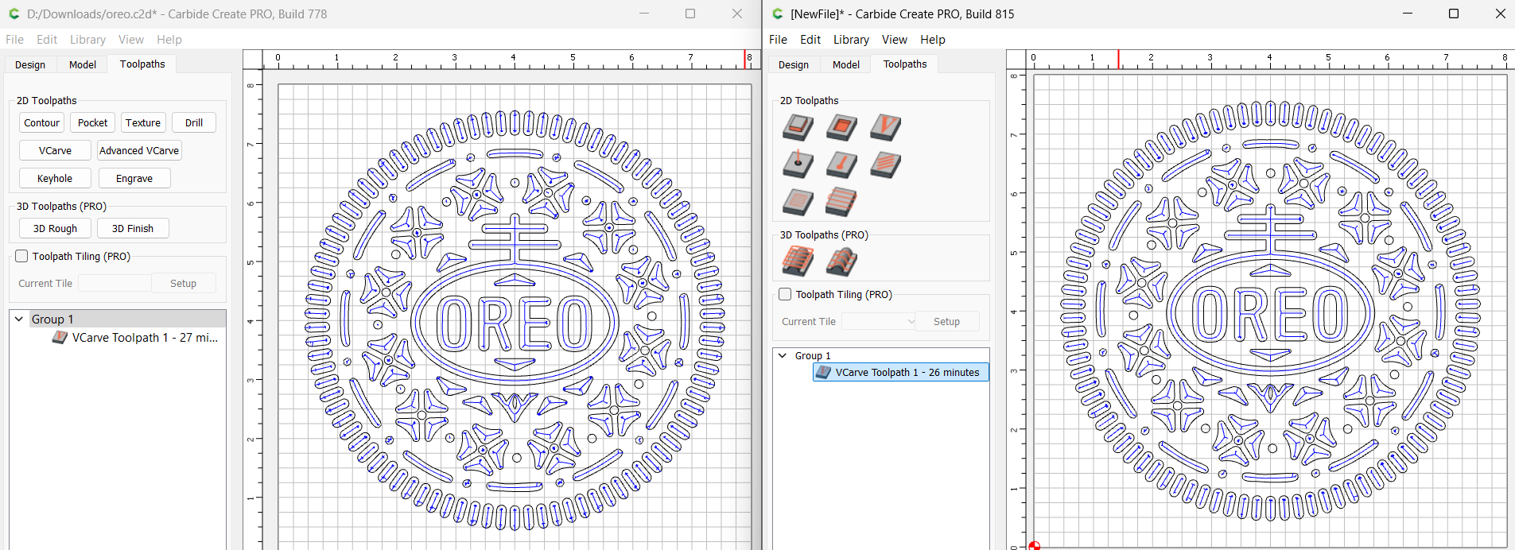Screen dimensions: 1515x550
Task: Select the 3D Rough toolpath icon in Build 815
Action: 798,261
